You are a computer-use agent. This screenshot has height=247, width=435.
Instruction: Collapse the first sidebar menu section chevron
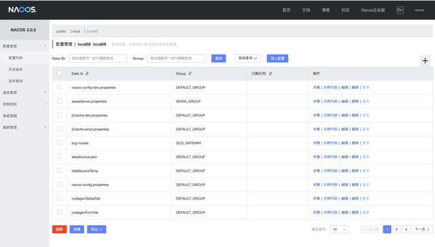[x=46, y=46]
